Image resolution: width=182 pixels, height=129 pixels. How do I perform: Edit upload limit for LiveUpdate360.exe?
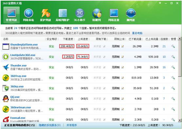pyautogui.click(x=122, y=57)
